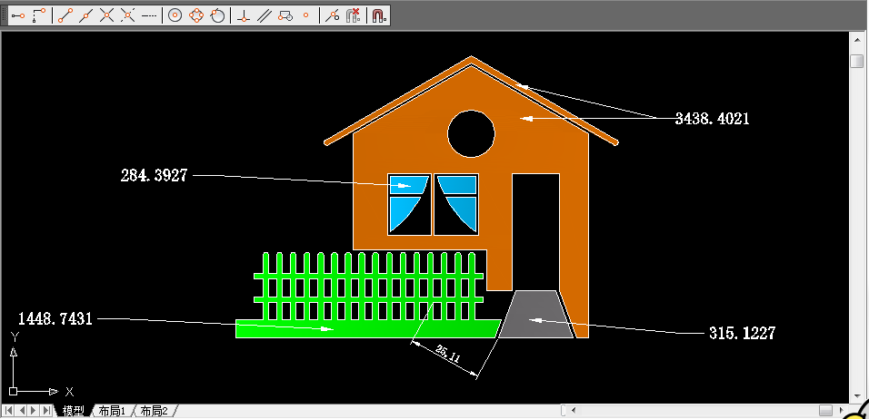Select the 模型 model tab
Screen dimensions: 869x419
coord(73,412)
